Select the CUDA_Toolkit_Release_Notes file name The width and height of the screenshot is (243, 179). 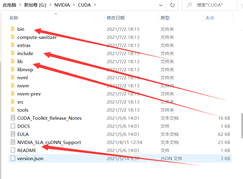coord(49,118)
